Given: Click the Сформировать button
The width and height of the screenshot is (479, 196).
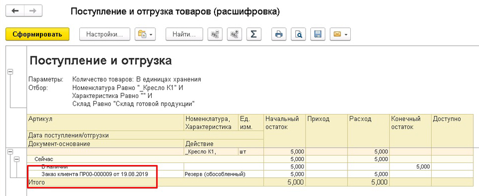Looking at the screenshot, I should (37, 34).
